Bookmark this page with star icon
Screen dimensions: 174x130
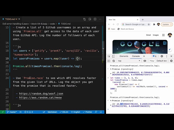[149, 24]
